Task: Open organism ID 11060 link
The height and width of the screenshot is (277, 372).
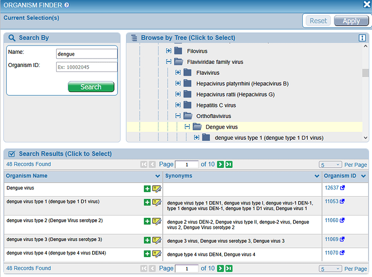Action: coord(331,220)
